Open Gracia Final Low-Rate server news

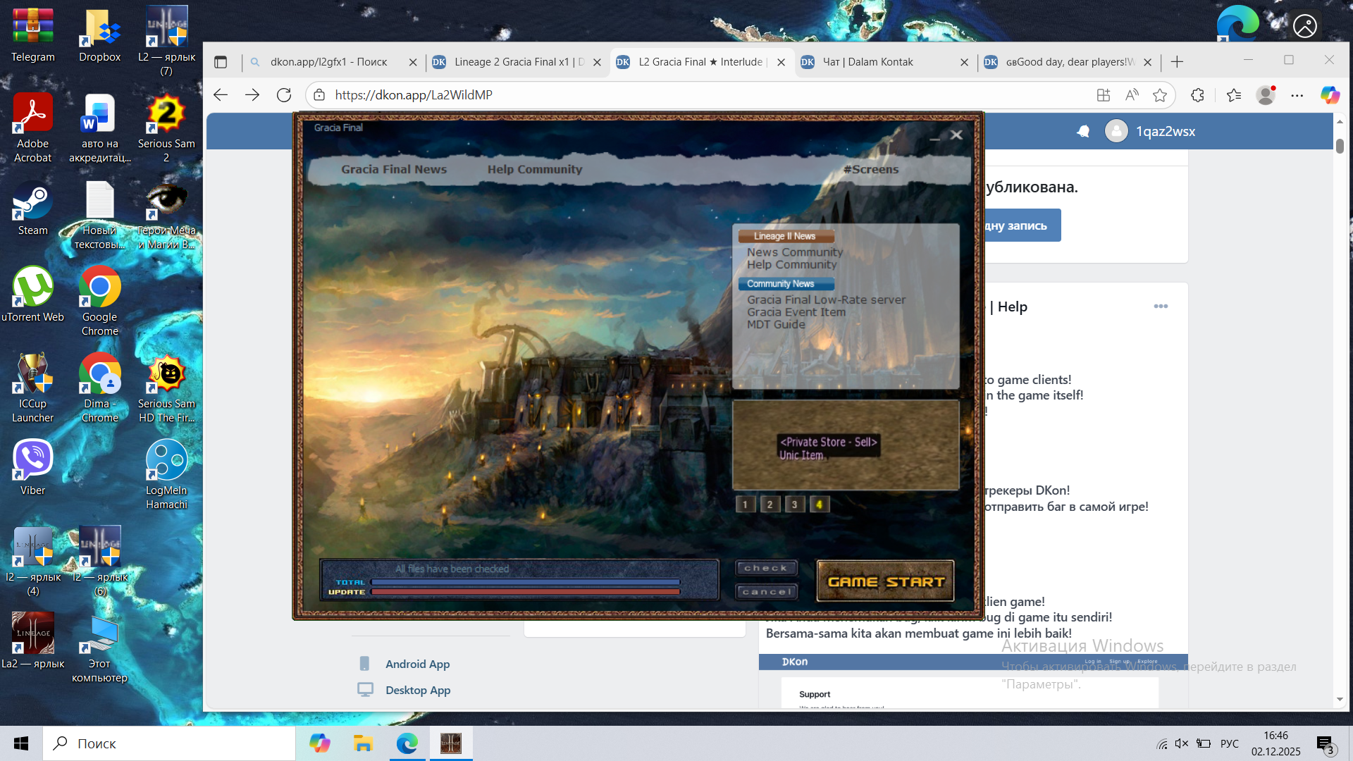pyautogui.click(x=826, y=299)
